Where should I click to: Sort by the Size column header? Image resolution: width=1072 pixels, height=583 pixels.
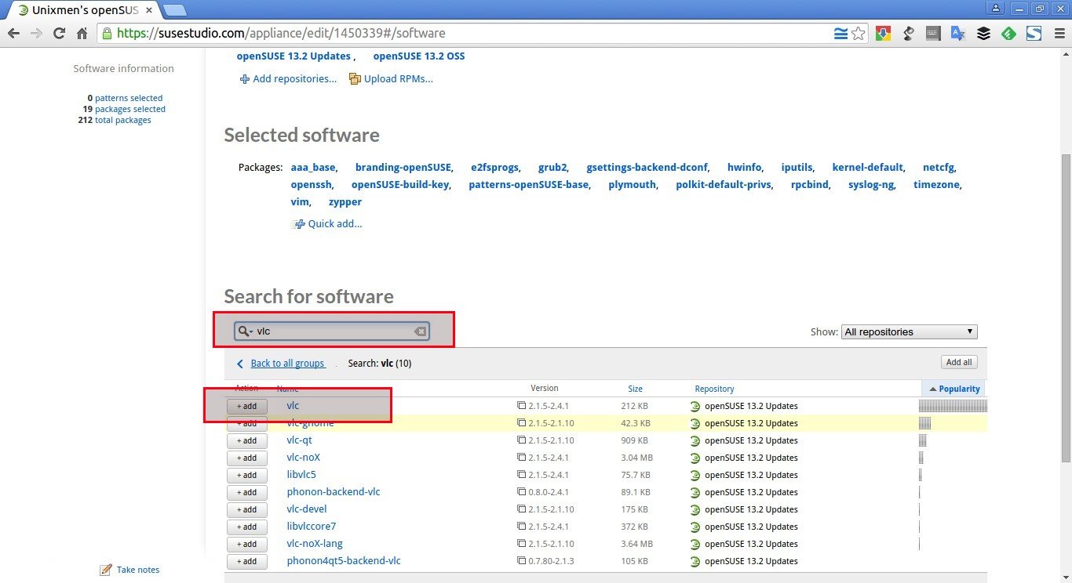point(635,389)
